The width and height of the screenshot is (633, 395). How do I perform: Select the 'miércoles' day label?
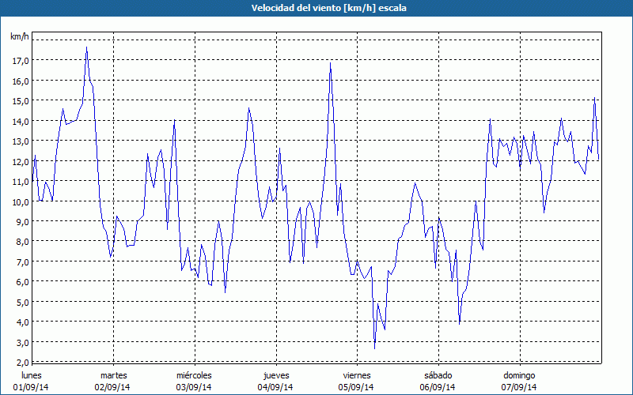click(194, 375)
